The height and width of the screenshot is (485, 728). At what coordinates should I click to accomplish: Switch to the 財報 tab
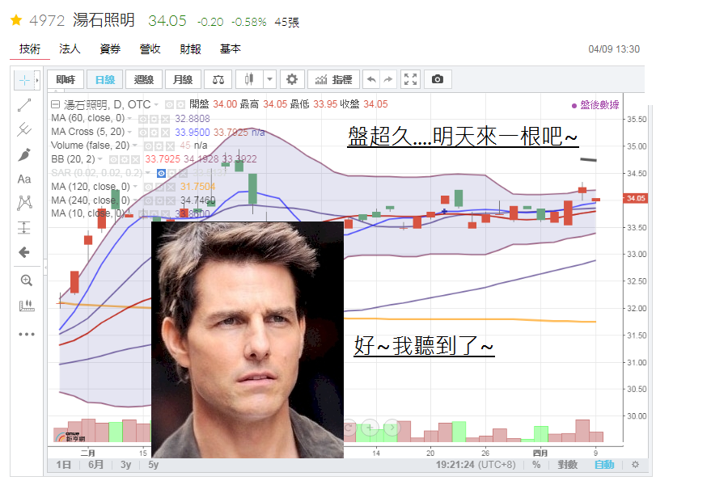pyautogui.click(x=190, y=48)
